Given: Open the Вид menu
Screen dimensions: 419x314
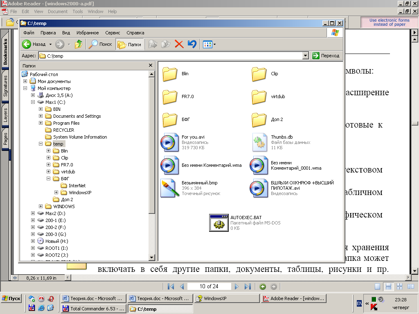Looking at the screenshot, I should pos(66,33).
